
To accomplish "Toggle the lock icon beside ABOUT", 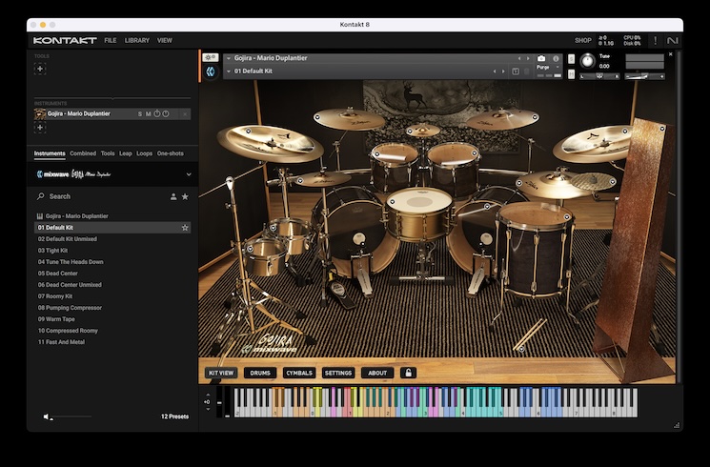I will [x=408, y=373].
